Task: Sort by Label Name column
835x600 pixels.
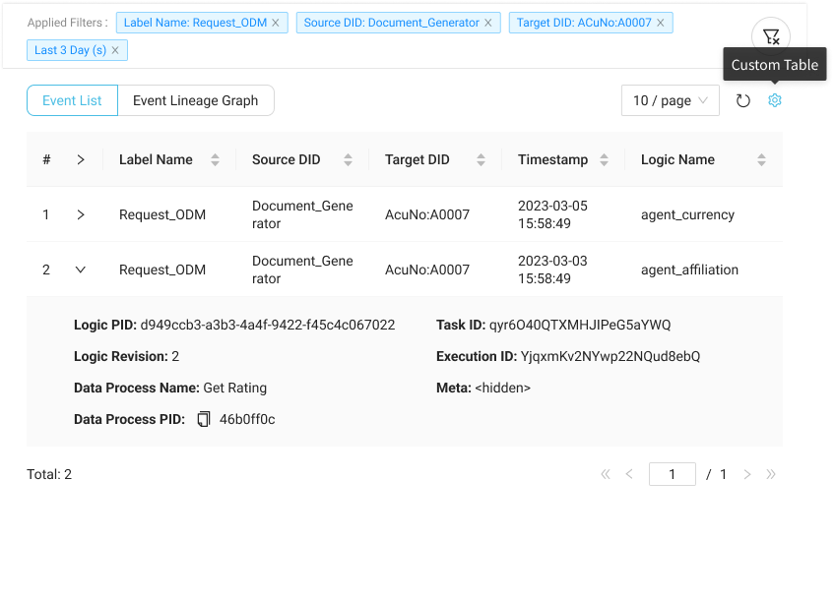Action: pos(215,159)
